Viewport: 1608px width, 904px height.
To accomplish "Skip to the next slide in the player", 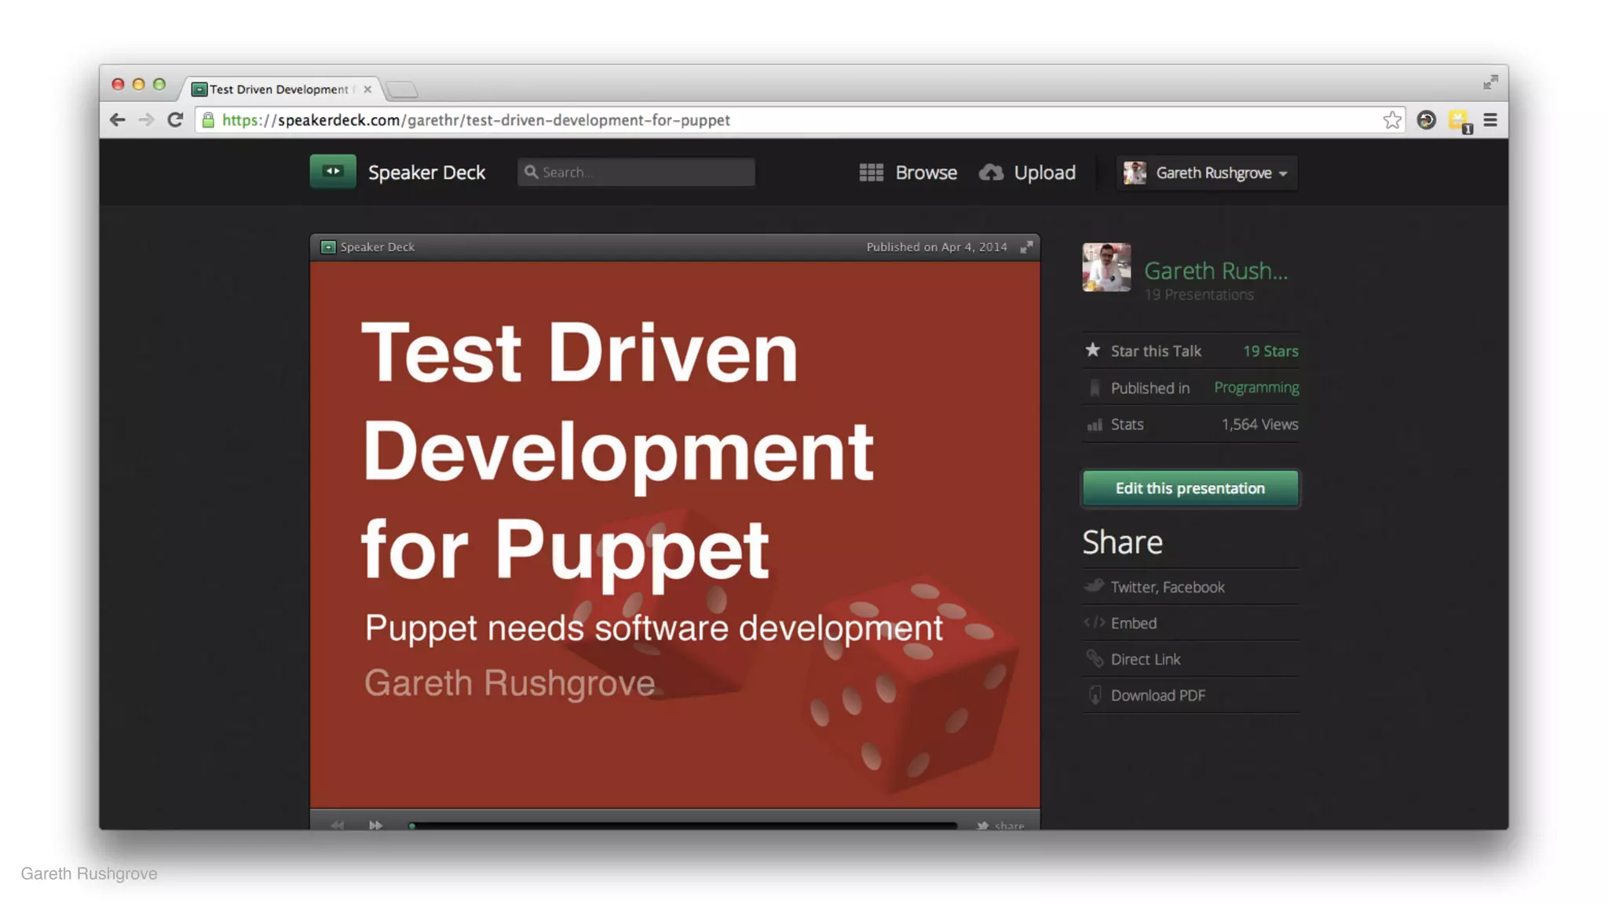I will (375, 825).
